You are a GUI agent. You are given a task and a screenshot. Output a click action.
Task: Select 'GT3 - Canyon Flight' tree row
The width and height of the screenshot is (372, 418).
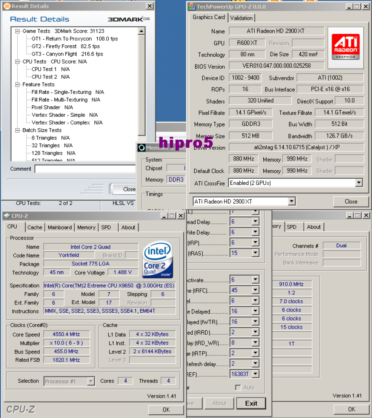[67, 54]
